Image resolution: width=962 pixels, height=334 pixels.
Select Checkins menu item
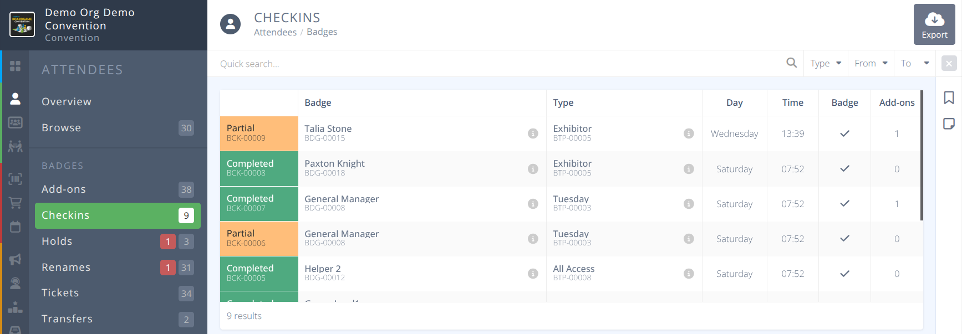[x=118, y=215]
